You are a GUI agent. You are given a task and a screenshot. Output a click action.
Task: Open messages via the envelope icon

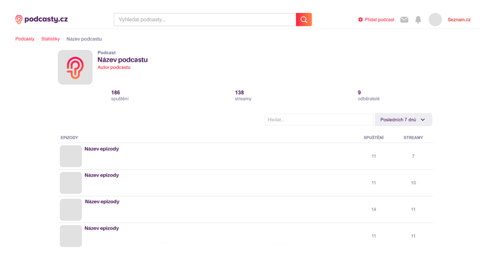coord(404,20)
